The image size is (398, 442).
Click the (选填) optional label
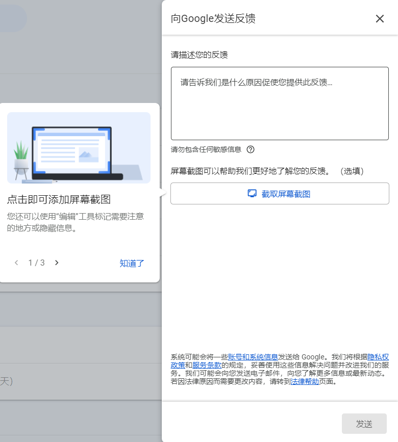[352, 171]
